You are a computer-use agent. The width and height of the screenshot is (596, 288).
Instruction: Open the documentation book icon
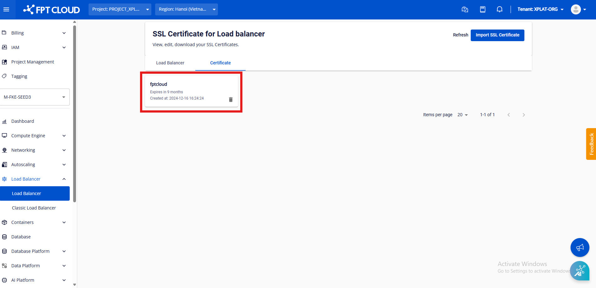[483, 9]
